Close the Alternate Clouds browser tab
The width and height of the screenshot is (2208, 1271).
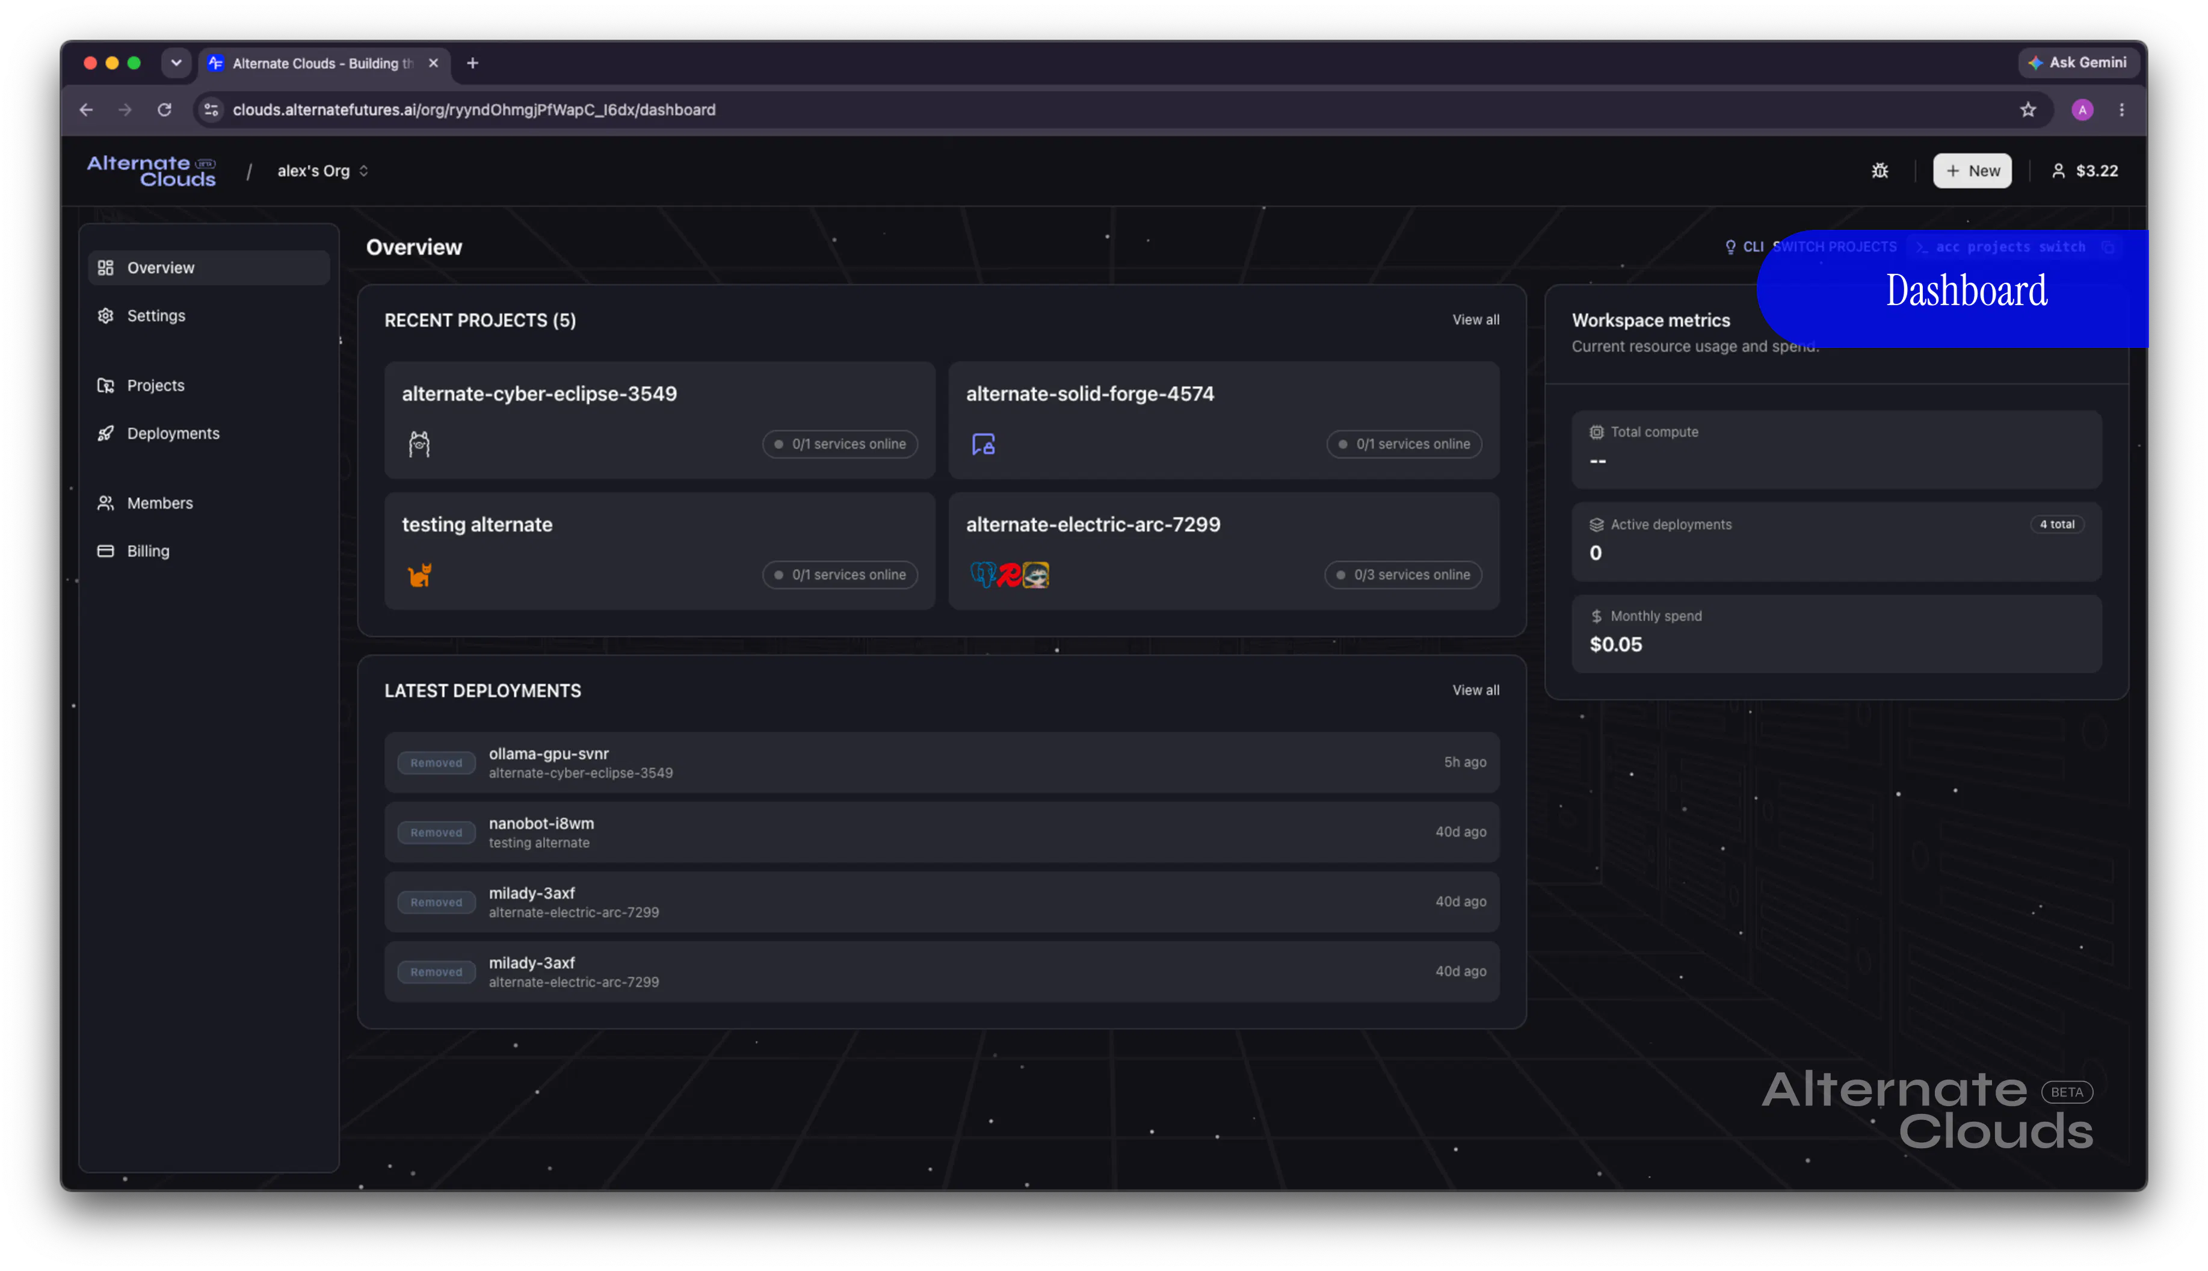pos(433,63)
